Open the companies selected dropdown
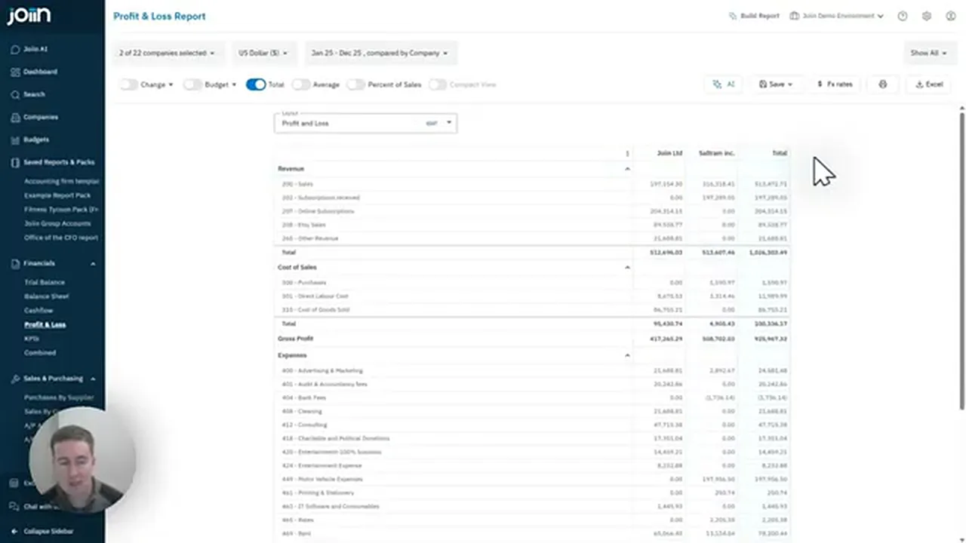 click(x=167, y=53)
